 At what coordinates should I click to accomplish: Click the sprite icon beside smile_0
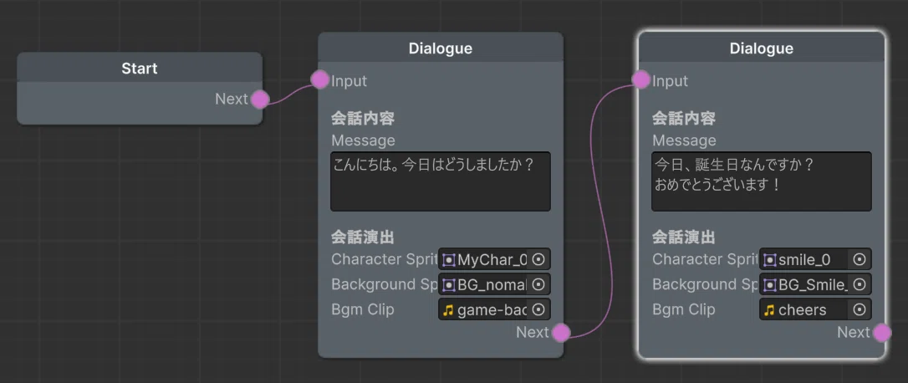click(769, 260)
